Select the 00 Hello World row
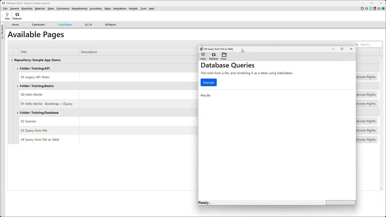 [x=109, y=95]
